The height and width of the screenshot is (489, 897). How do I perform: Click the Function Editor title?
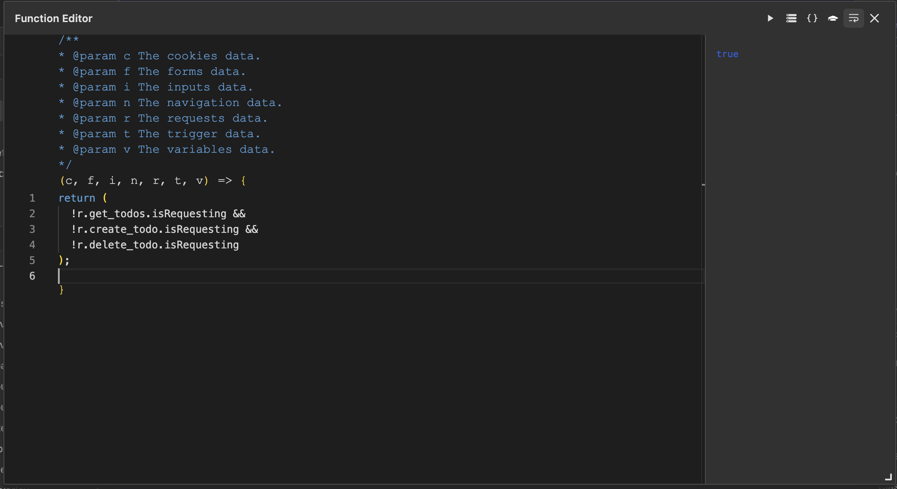pos(54,18)
